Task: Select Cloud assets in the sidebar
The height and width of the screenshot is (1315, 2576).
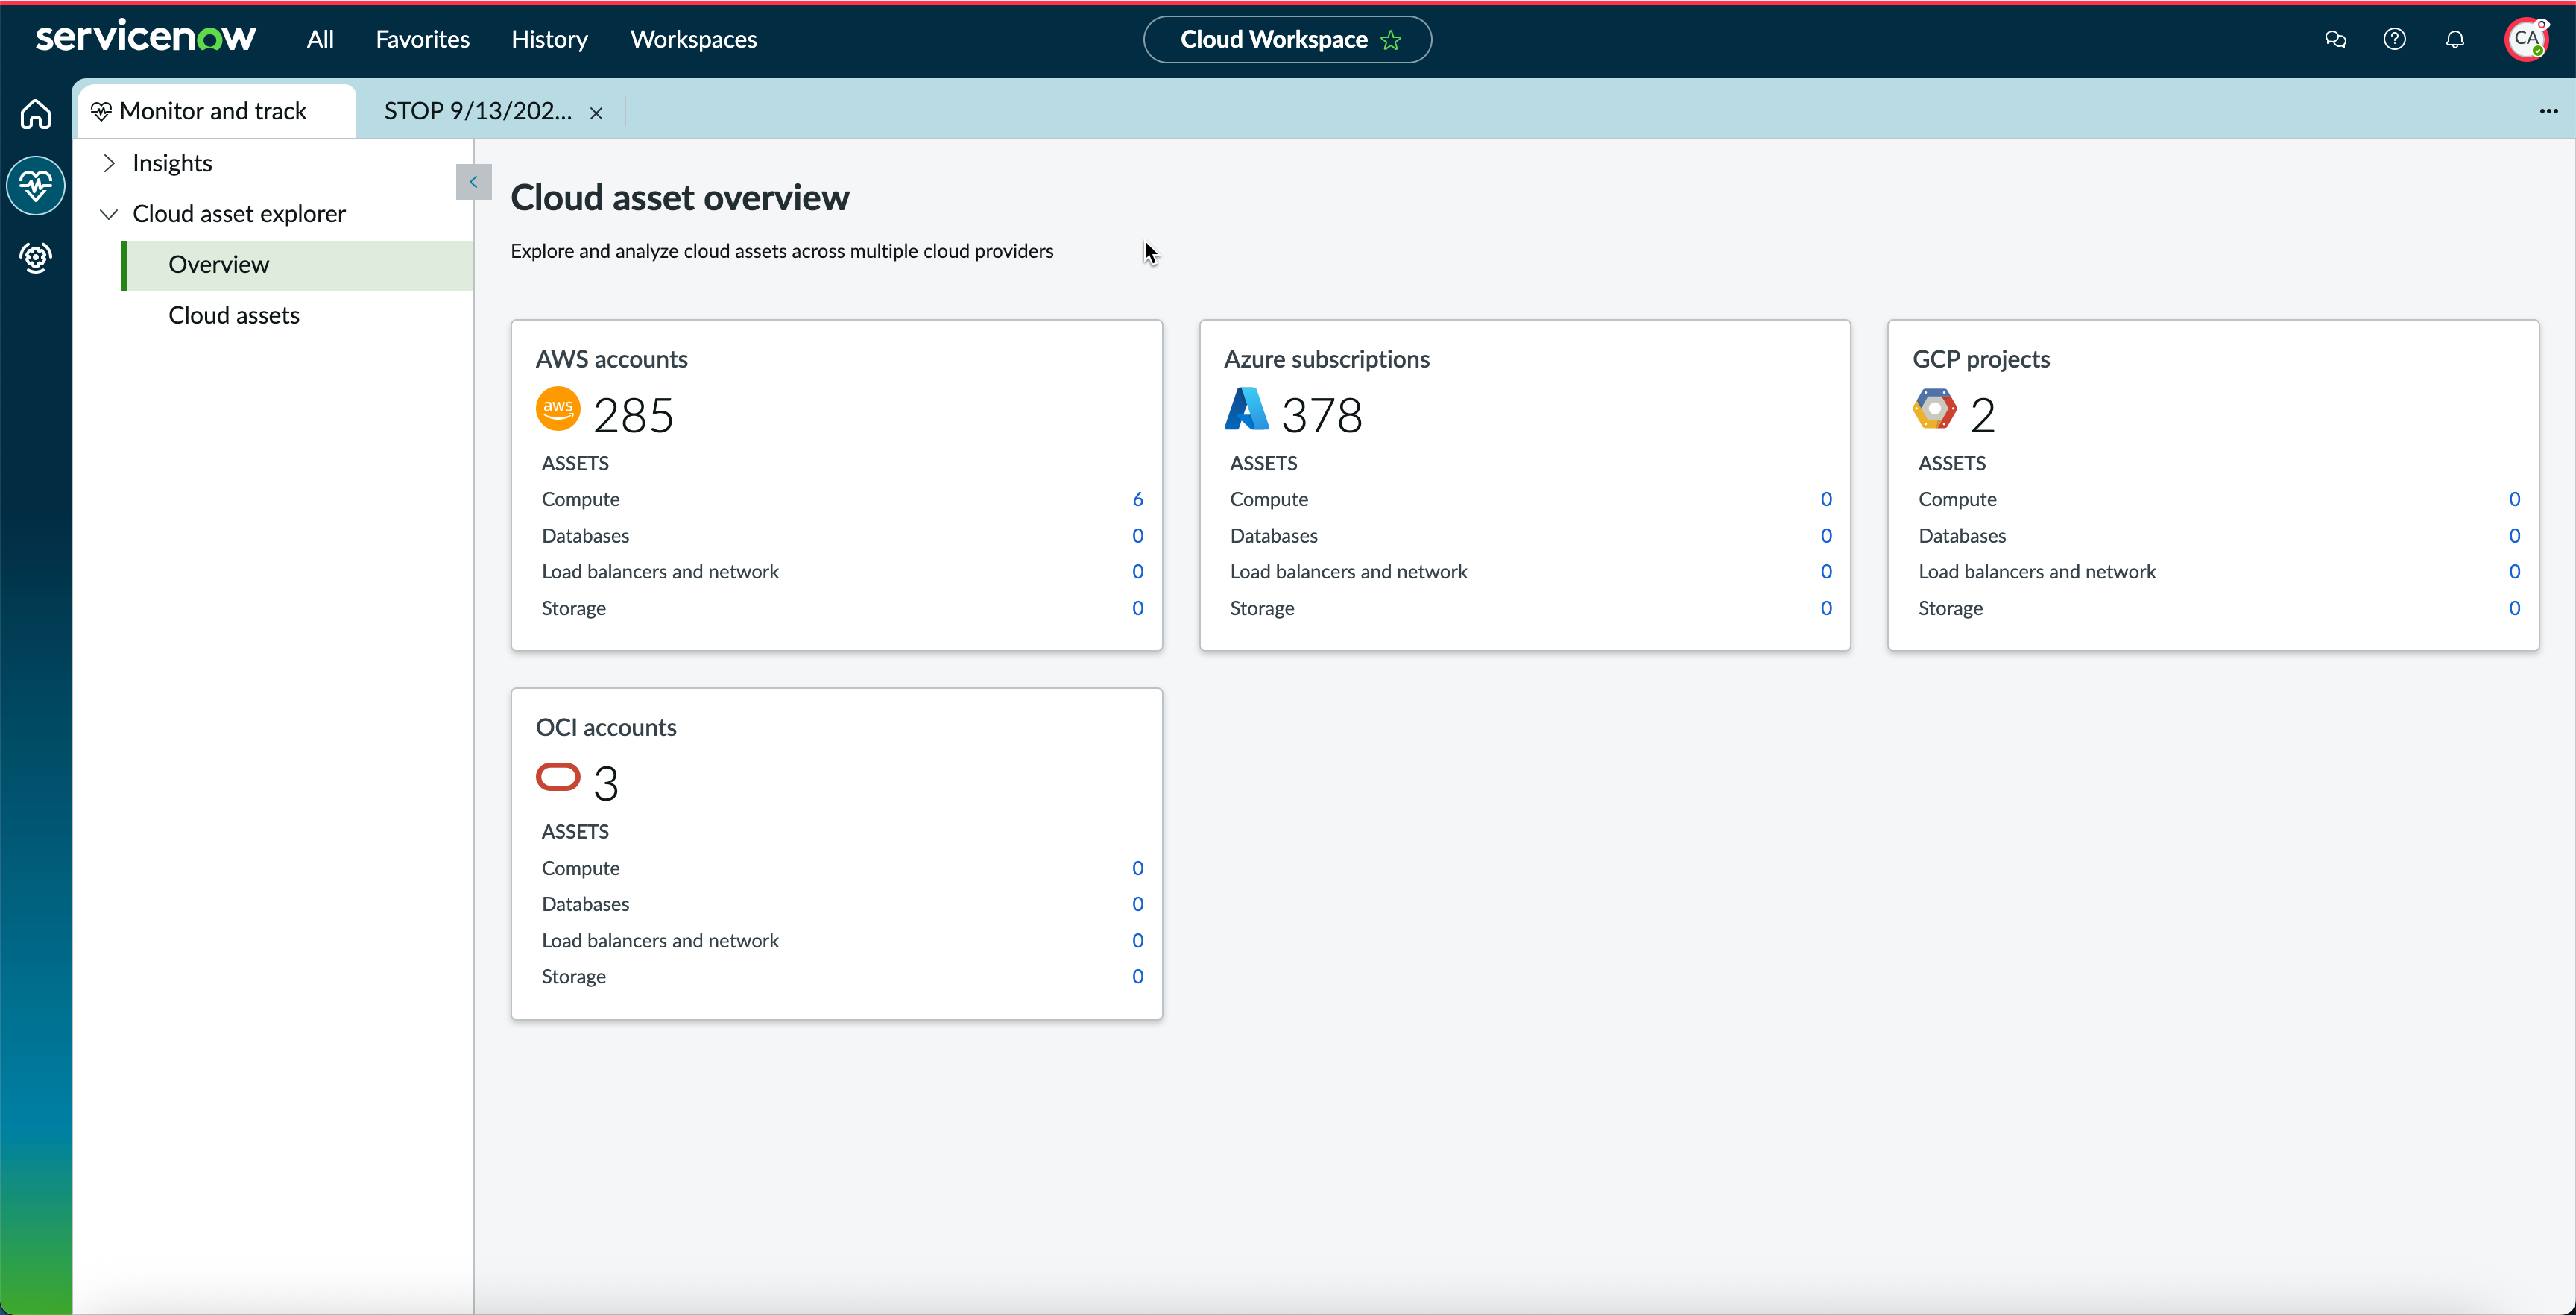Action: pyautogui.click(x=234, y=316)
